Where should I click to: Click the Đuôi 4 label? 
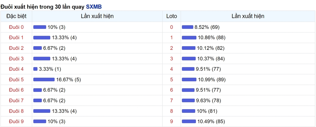16,69
